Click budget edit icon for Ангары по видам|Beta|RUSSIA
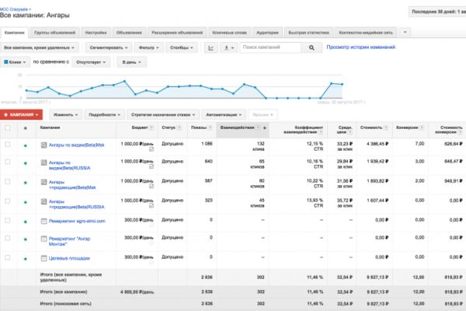The image size is (466, 311). pyautogui.click(x=151, y=166)
